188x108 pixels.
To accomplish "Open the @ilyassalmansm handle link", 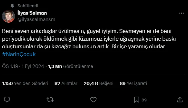I will coord(36,19).
